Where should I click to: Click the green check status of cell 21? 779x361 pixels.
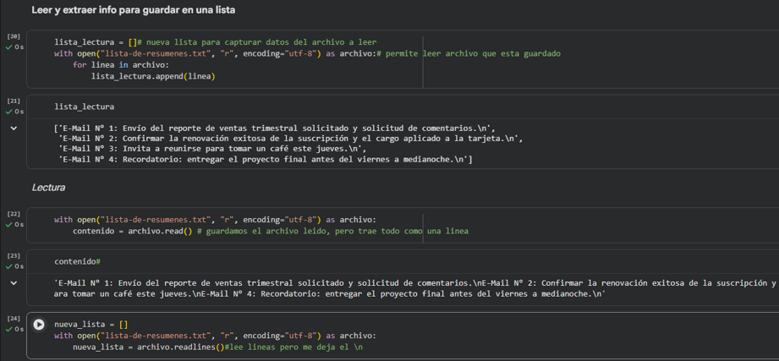coord(9,112)
